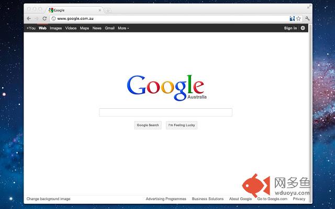Bookmark page with the star icon
This screenshot has height=209, width=335.
tap(298, 19)
